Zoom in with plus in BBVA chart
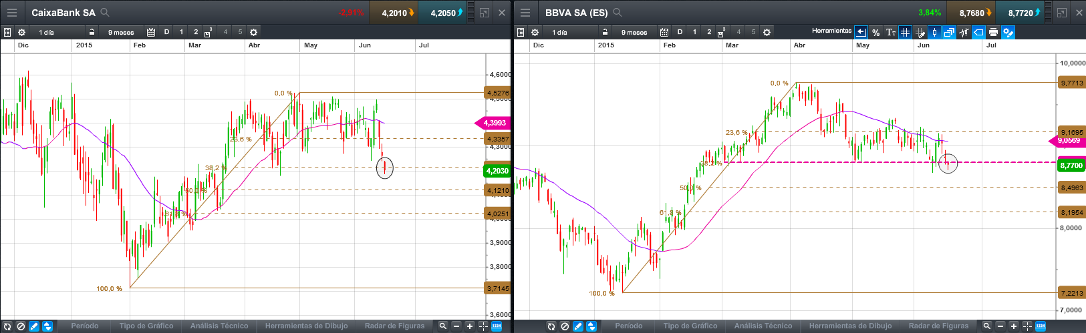1086x333 pixels. (1014, 326)
